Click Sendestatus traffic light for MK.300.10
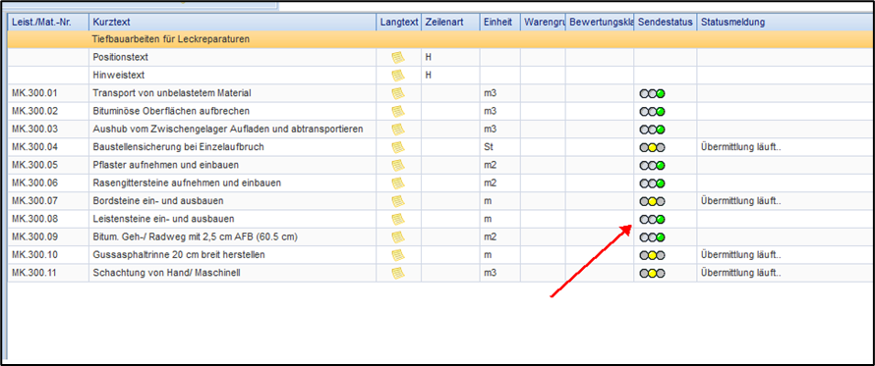Viewport: 875px width, 366px height. (x=653, y=256)
